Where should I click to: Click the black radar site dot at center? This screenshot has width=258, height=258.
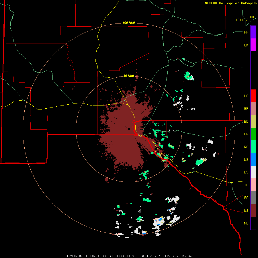click(129, 129)
